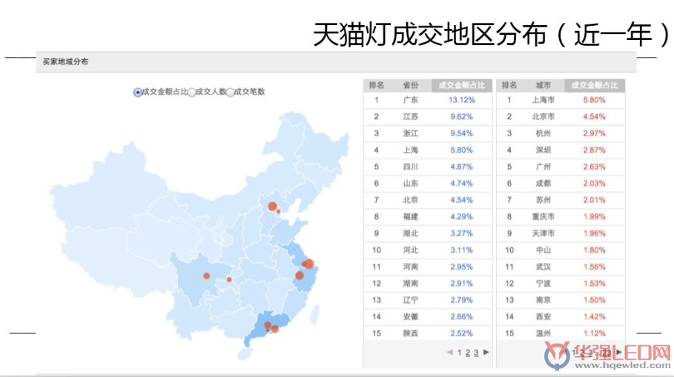
Task: Click the Chengdu dot on map
Action: [x=206, y=276]
